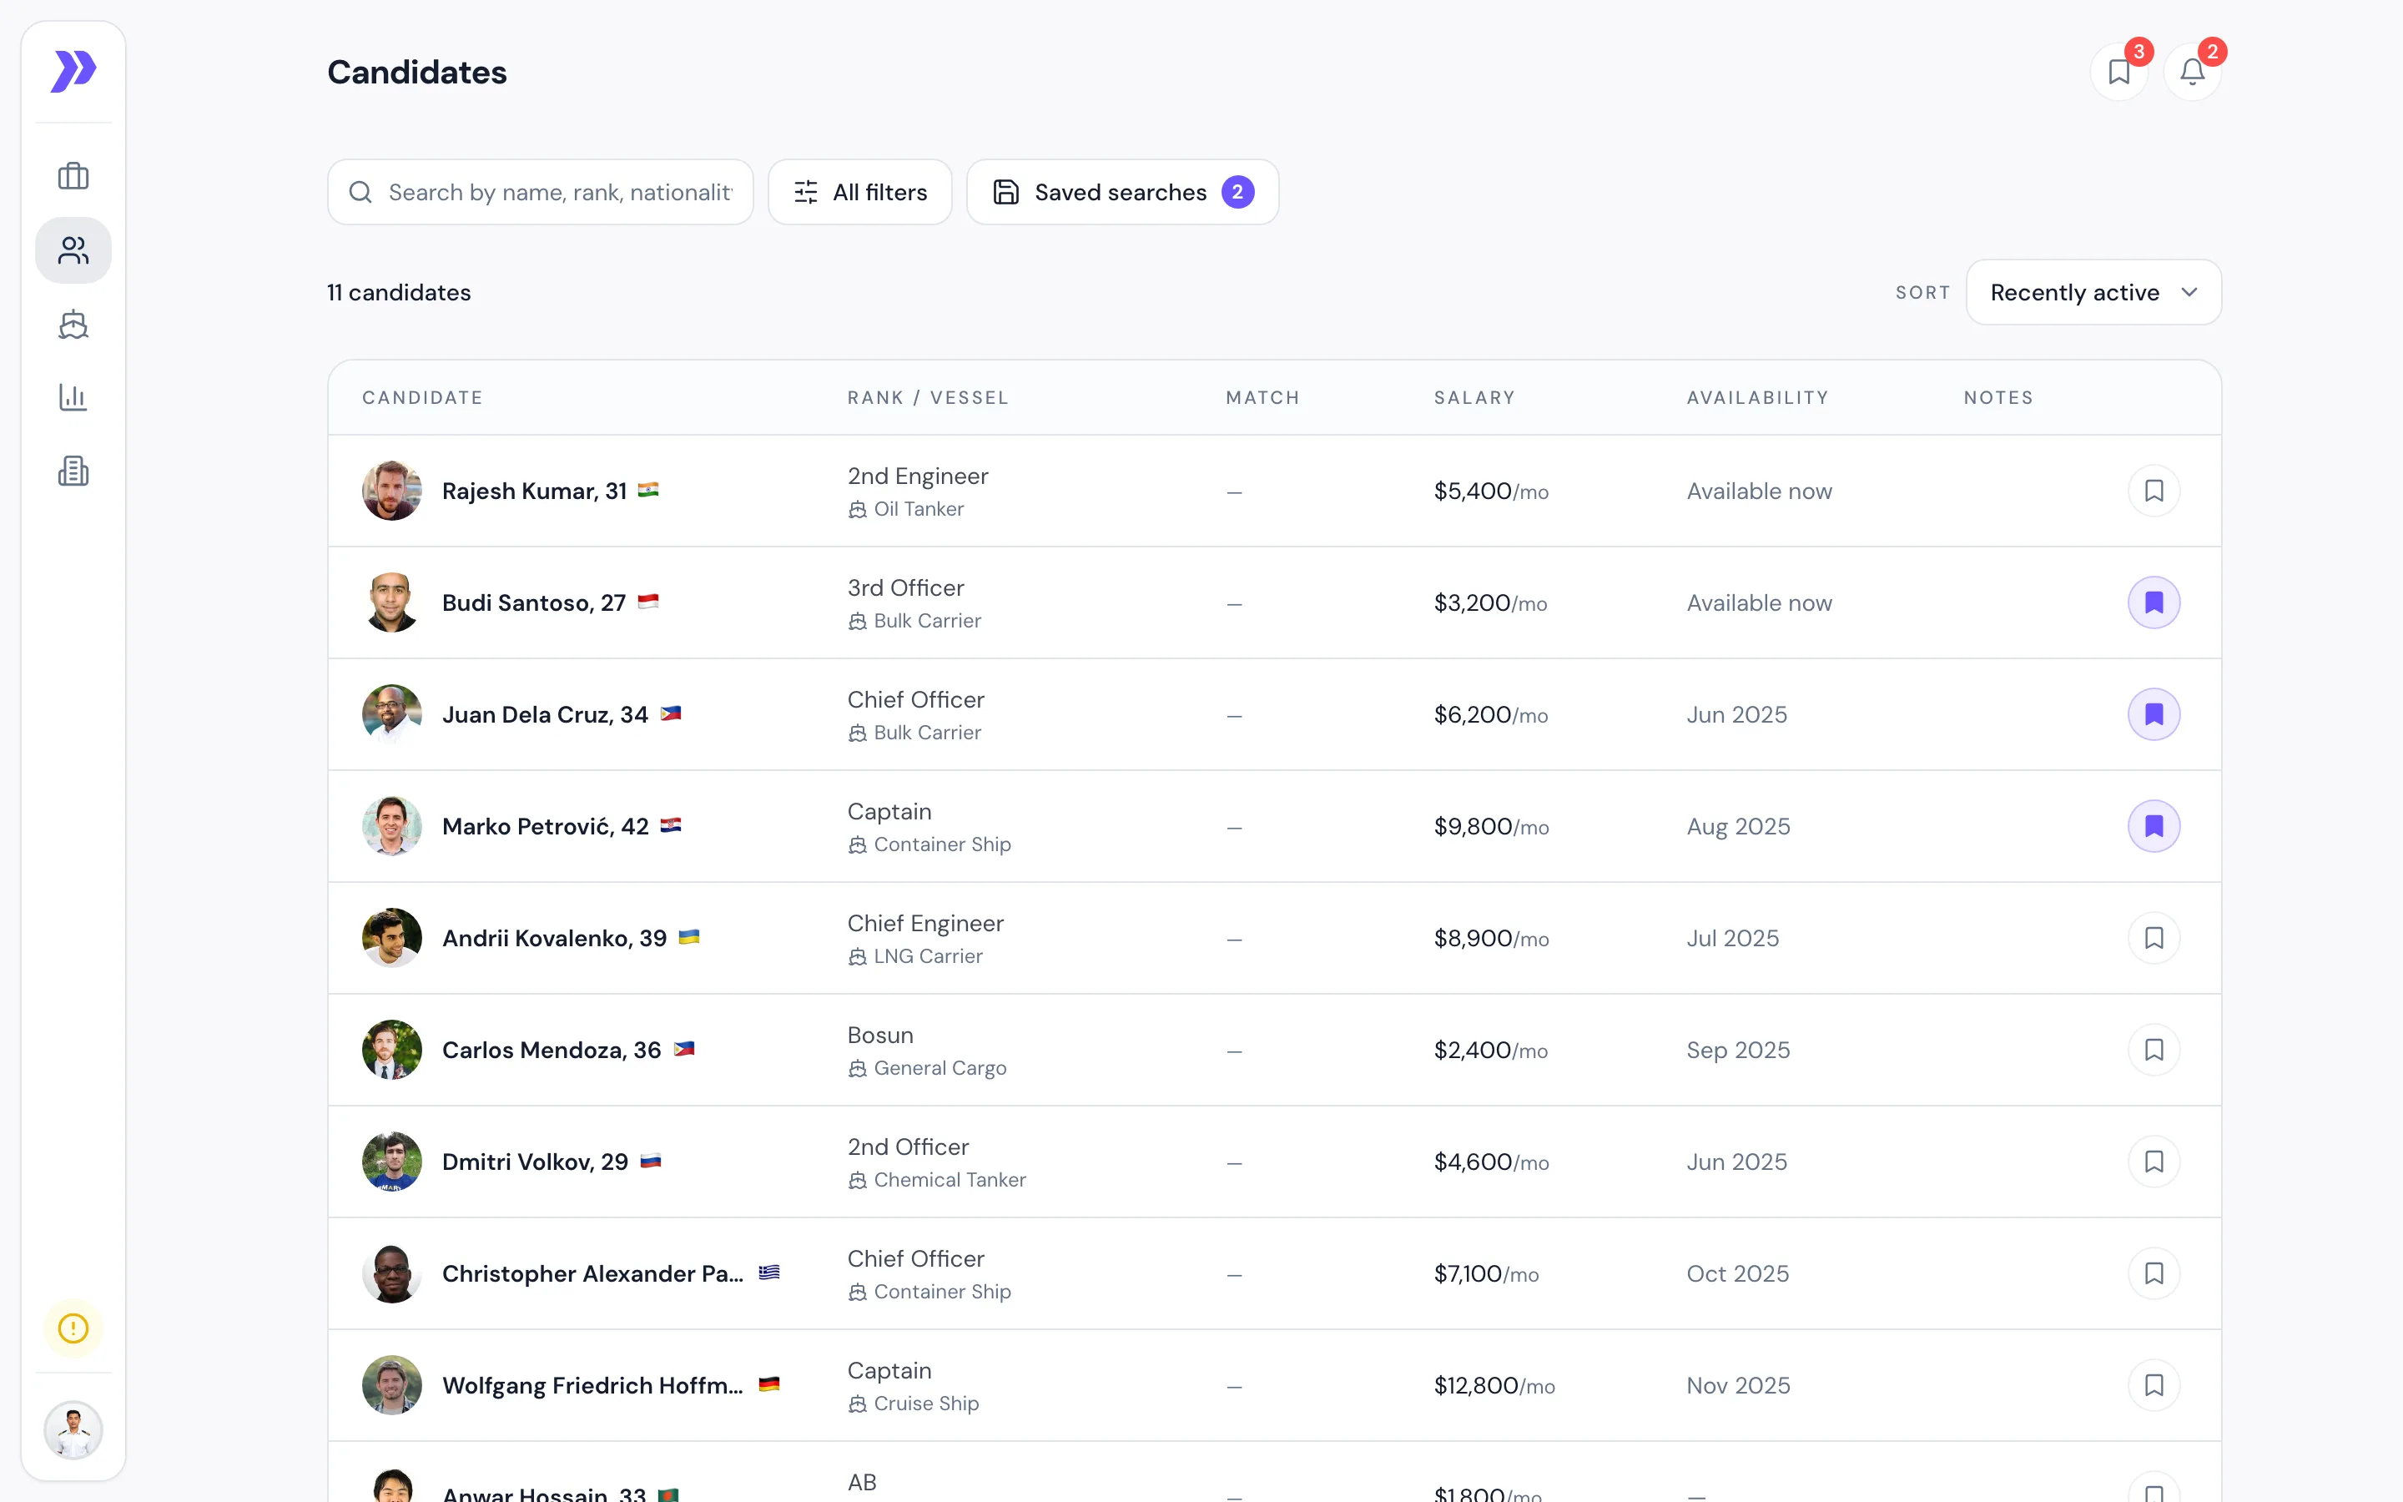Viewport: 2403px width, 1502px height.
Task: Click Dmitri Volkov, 29 name
Action: [x=535, y=1162]
